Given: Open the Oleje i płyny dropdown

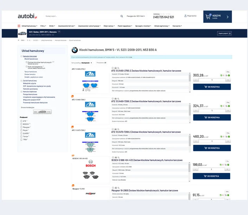Looking at the screenshot, I should (x=109, y=26).
